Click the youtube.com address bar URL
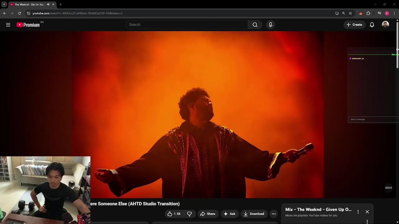399x224 pixels. (x=77, y=13)
